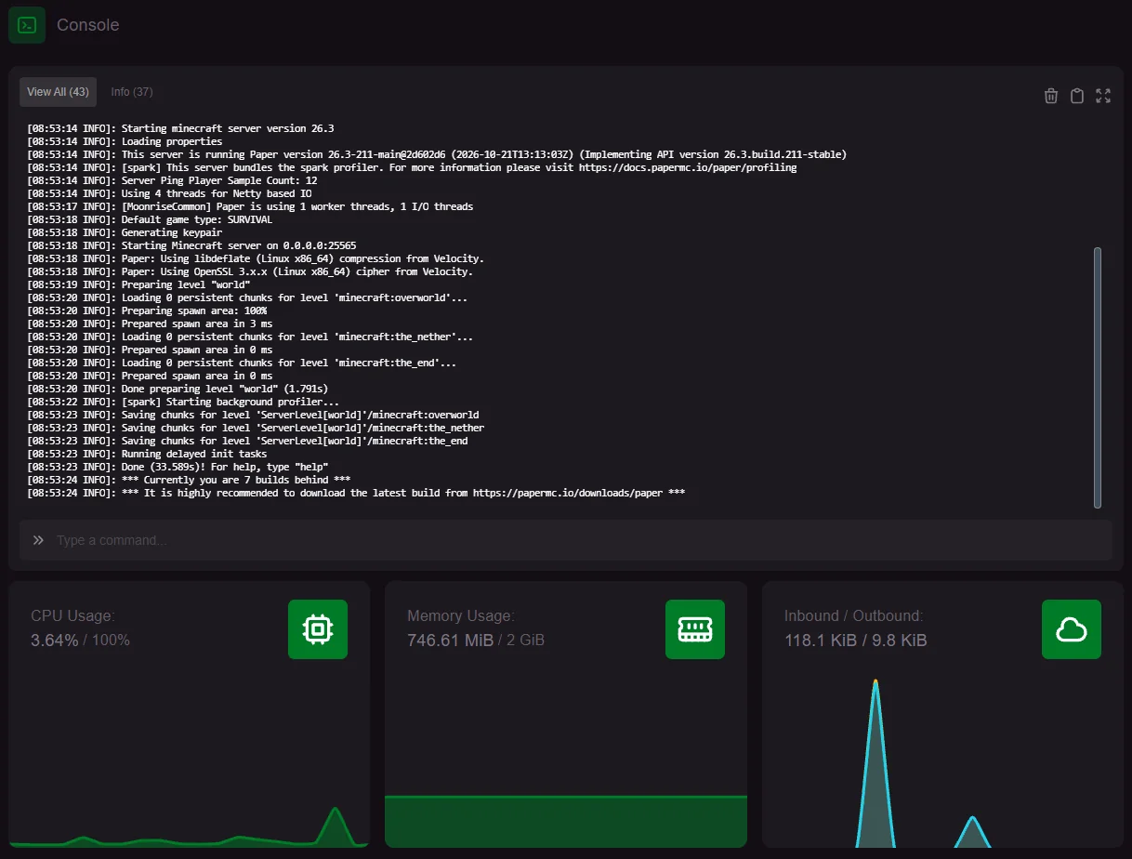Click the memory RAM icon

[695, 629]
